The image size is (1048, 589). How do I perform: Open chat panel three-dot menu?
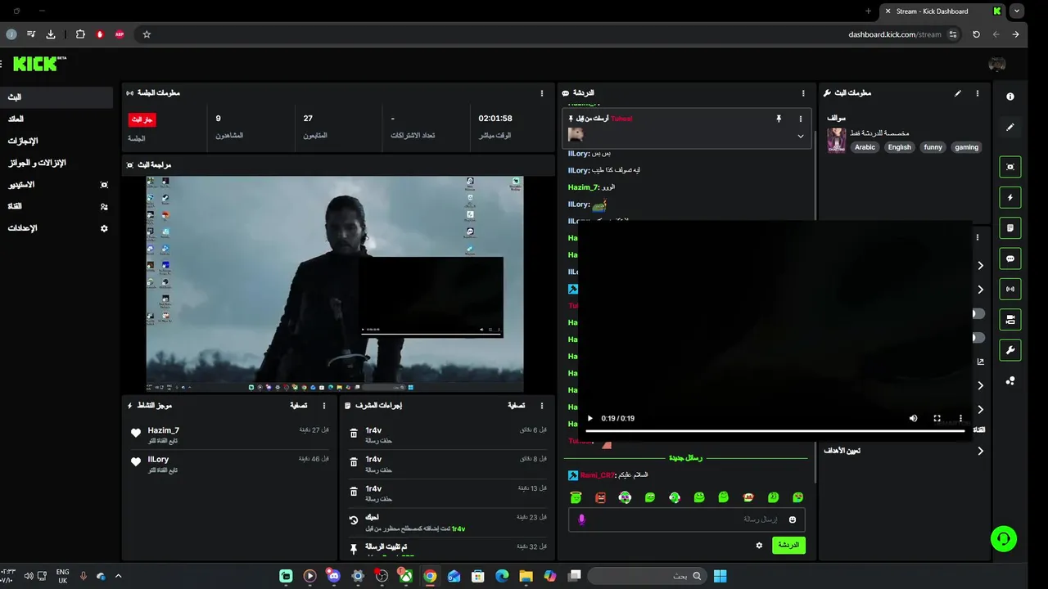point(803,93)
